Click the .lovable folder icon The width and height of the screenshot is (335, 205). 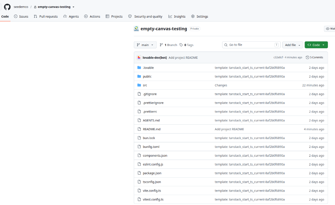point(139,68)
